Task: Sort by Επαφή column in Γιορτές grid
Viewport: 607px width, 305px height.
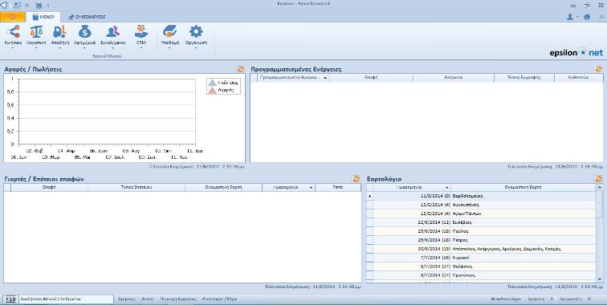Action: pyautogui.click(x=49, y=187)
